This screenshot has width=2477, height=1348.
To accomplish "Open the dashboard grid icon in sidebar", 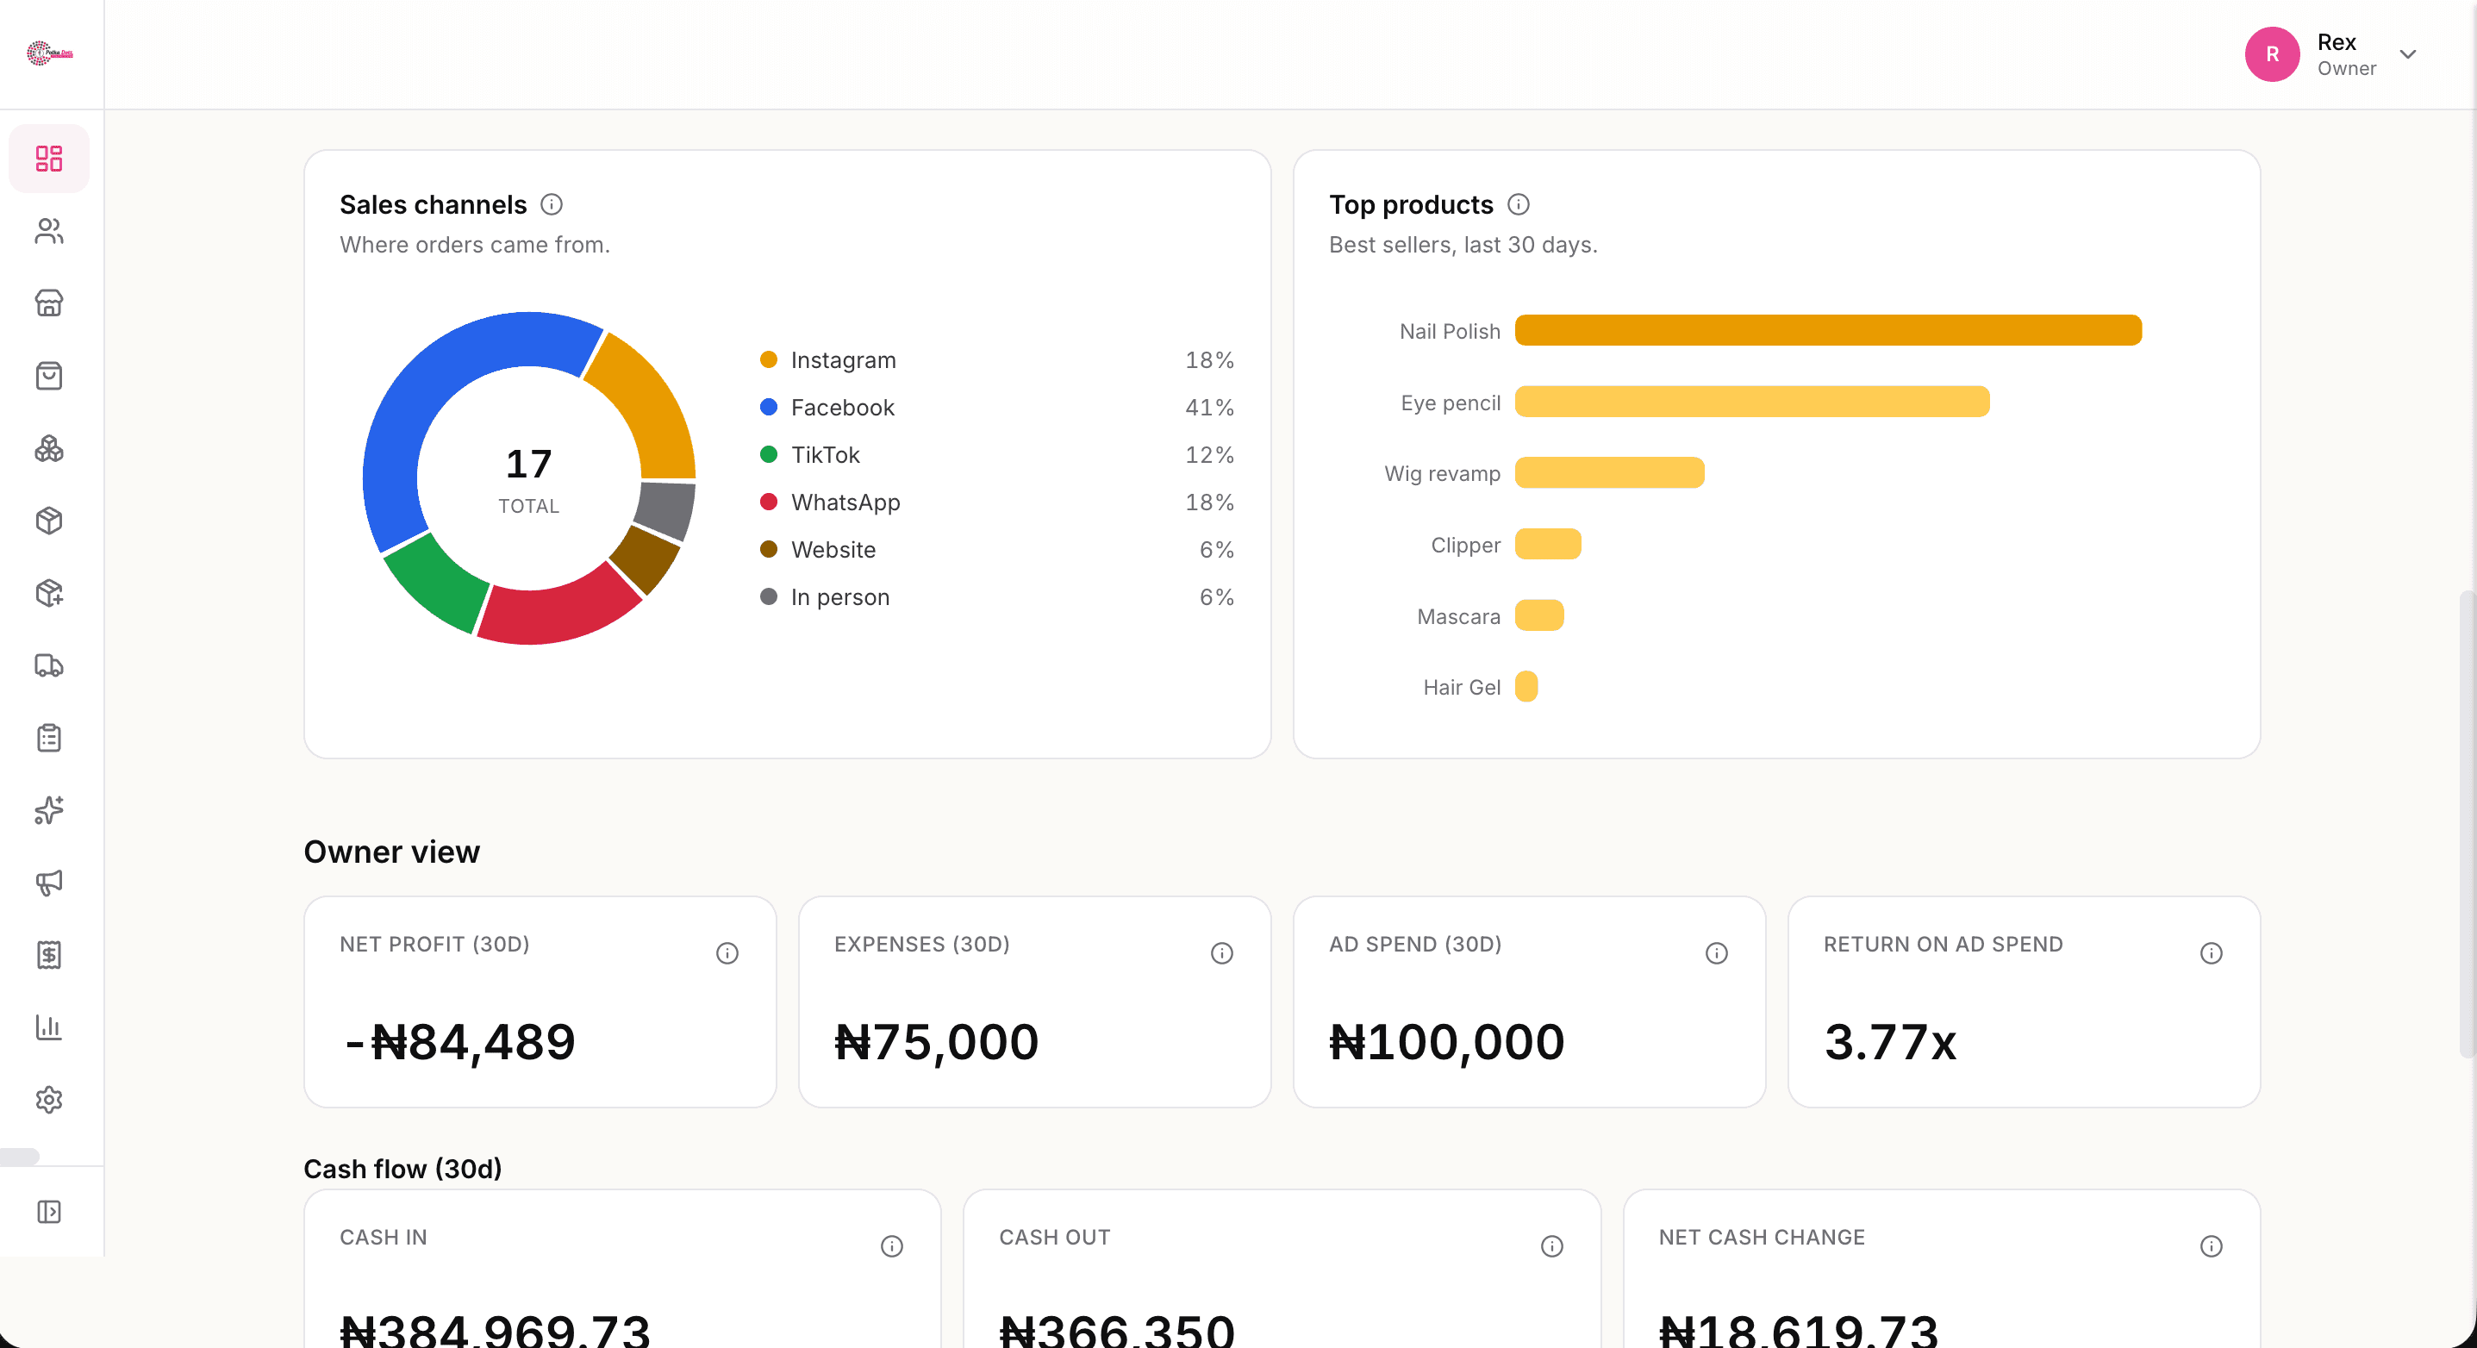I will pyautogui.click(x=49, y=159).
